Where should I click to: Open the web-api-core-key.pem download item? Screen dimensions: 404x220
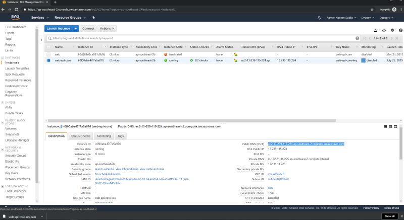coord(22,216)
